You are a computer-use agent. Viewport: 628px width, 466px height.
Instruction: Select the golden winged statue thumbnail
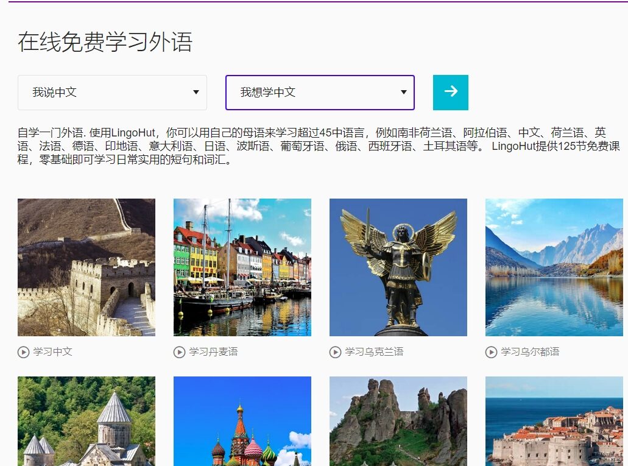[398, 267]
